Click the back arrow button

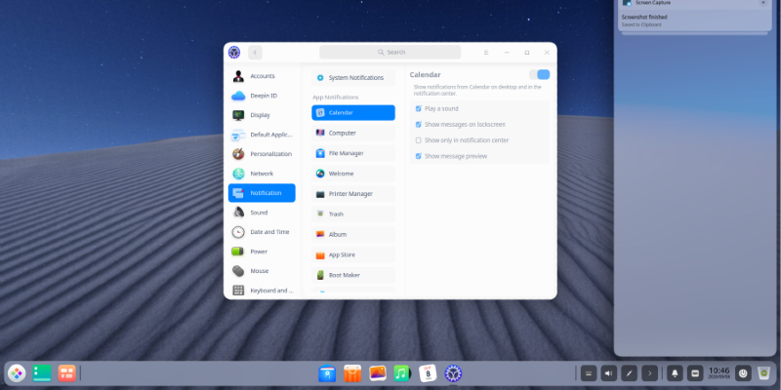(255, 53)
